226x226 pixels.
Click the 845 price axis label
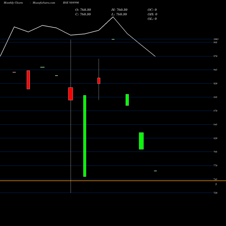215,124
